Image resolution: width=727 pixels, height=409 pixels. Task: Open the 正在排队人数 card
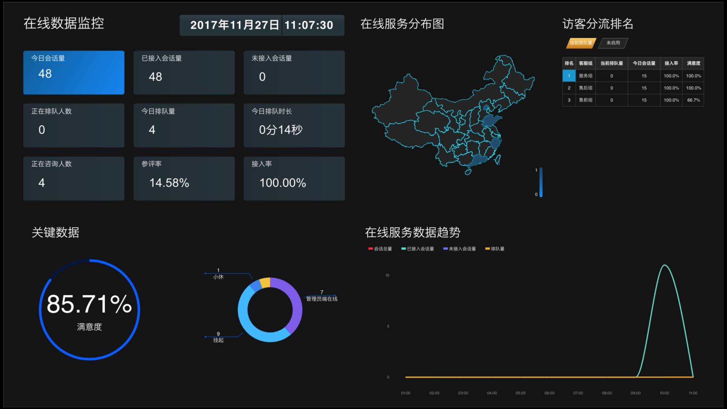74,125
